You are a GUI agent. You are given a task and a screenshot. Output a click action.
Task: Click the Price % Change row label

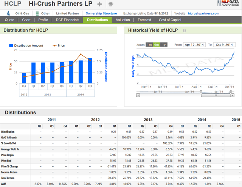tap(9, 166)
